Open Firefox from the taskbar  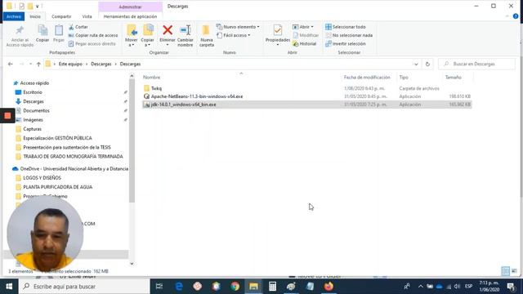tap(329, 287)
